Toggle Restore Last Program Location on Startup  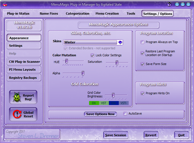(142, 53)
